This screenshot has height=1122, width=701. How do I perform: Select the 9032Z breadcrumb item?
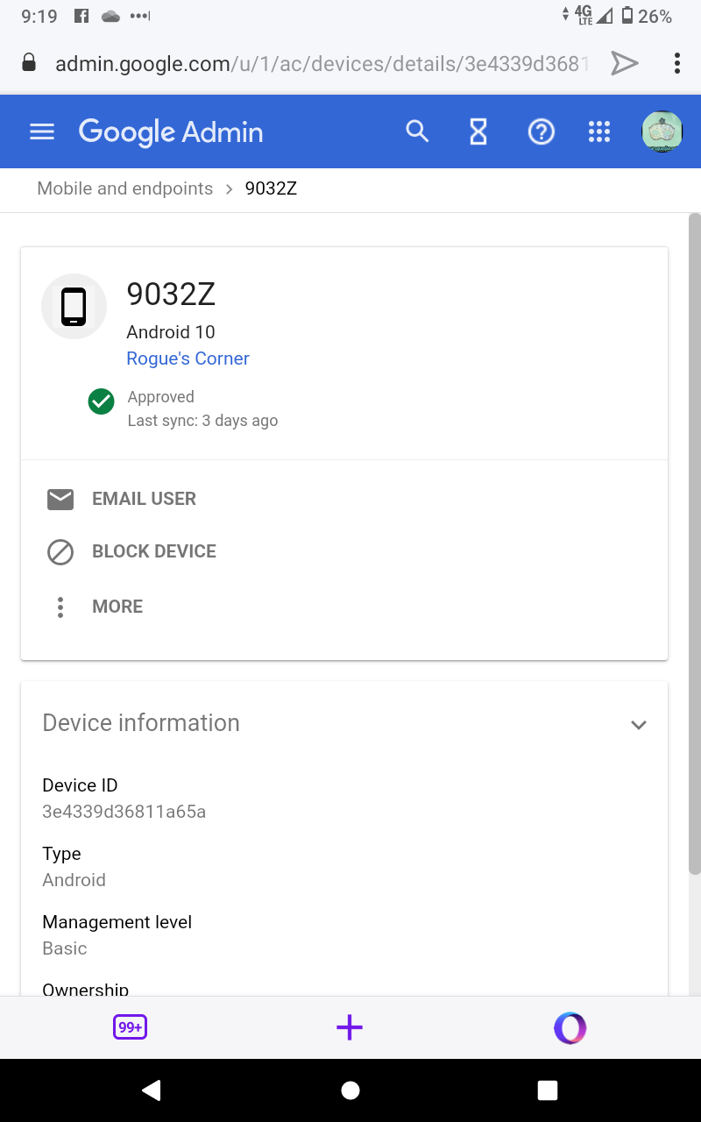pos(271,188)
